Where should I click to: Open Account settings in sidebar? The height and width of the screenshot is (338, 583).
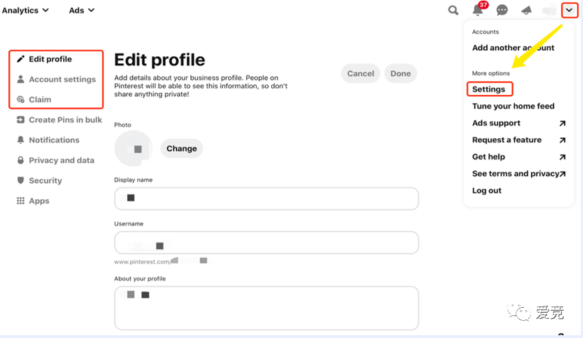56,79
